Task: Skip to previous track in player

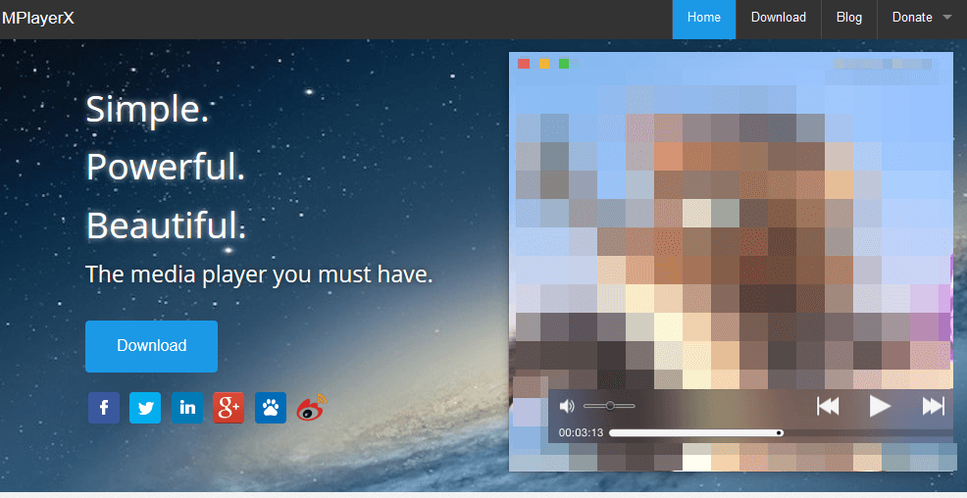Action: [828, 406]
